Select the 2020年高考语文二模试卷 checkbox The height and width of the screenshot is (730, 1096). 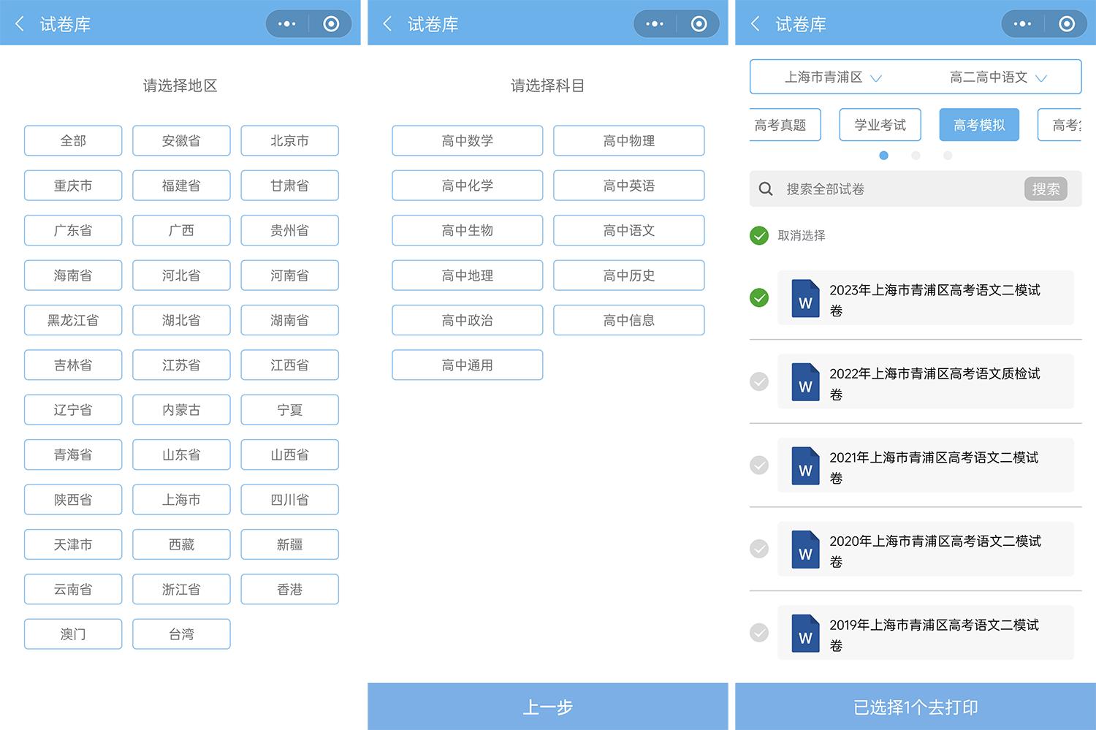tap(760, 550)
